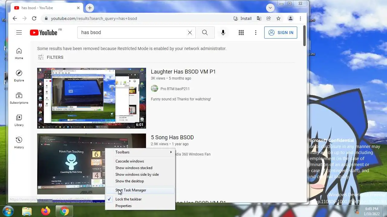This screenshot has width=387, height=217.
Task: Bookmark this page with the star icon
Action: tap(278, 18)
